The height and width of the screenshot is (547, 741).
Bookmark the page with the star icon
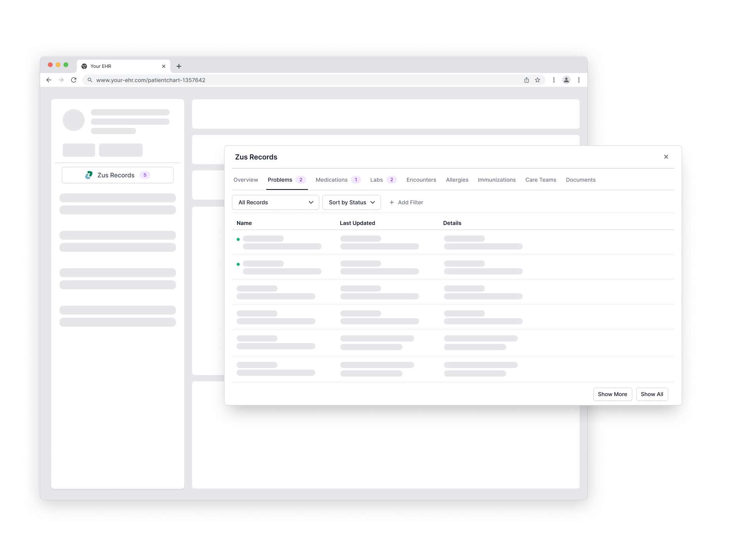pos(538,80)
